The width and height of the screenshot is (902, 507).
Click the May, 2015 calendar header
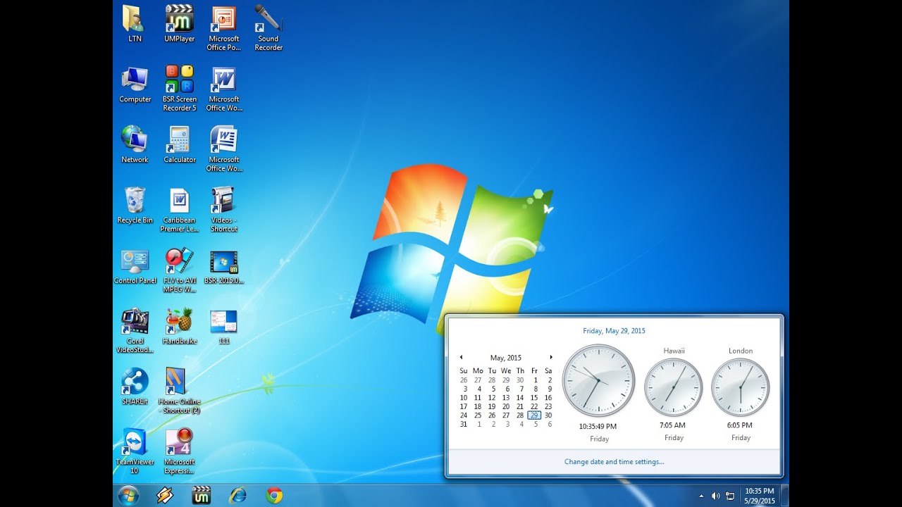click(506, 358)
